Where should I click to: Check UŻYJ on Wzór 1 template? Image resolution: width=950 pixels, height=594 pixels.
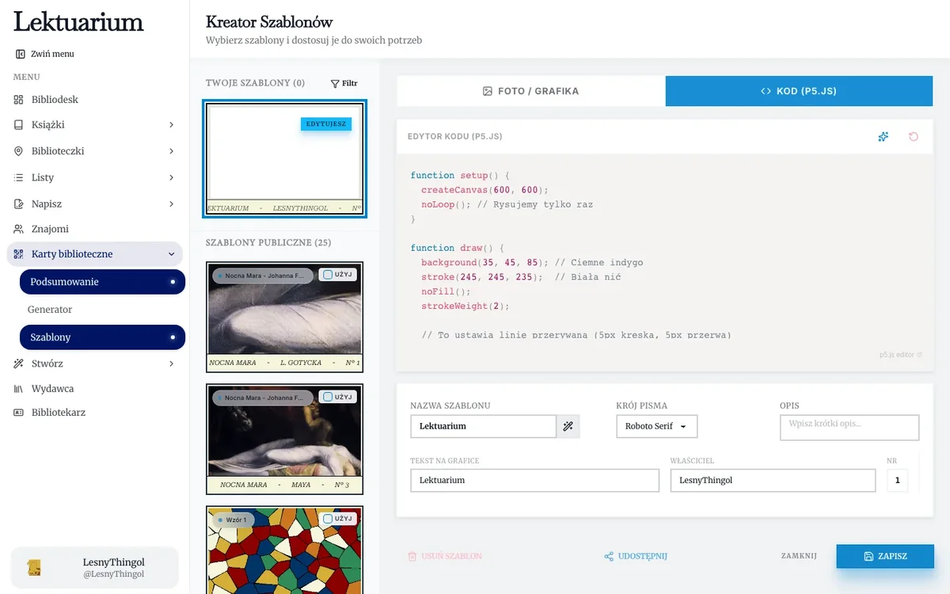(338, 519)
